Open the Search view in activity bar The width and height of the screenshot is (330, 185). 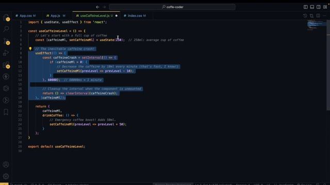pos(6,29)
